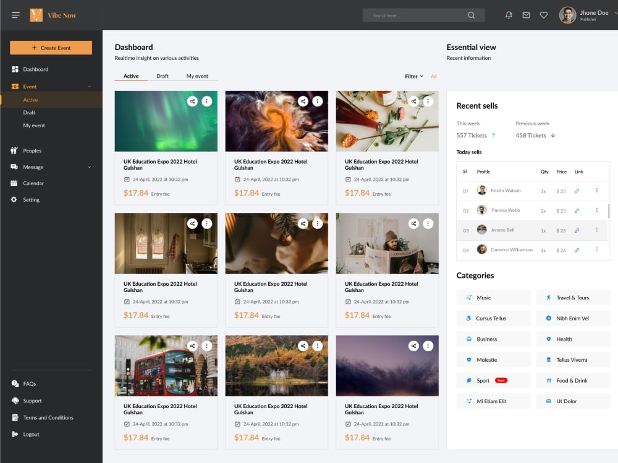
Task: Open more options on flowers event card
Action: click(428, 101)
